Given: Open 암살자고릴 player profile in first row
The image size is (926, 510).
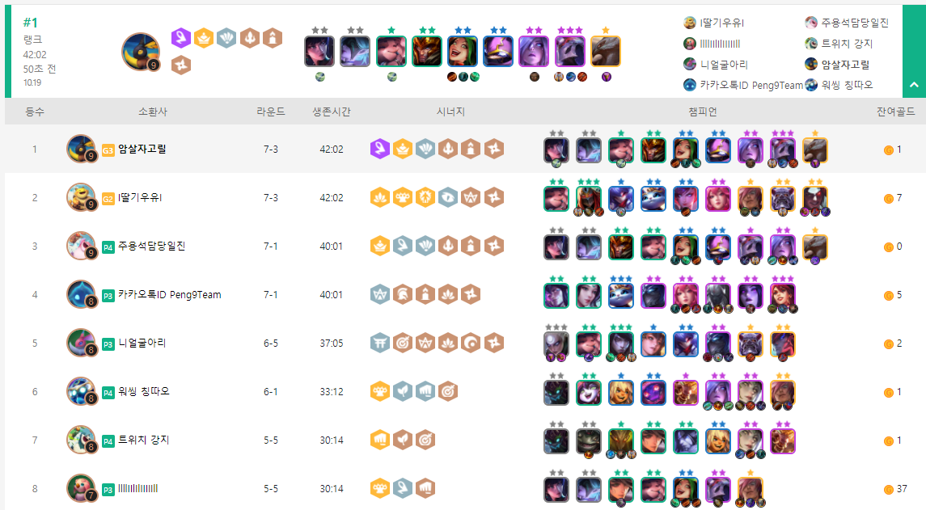Looking at the screenshot, I should coord(142,150).
